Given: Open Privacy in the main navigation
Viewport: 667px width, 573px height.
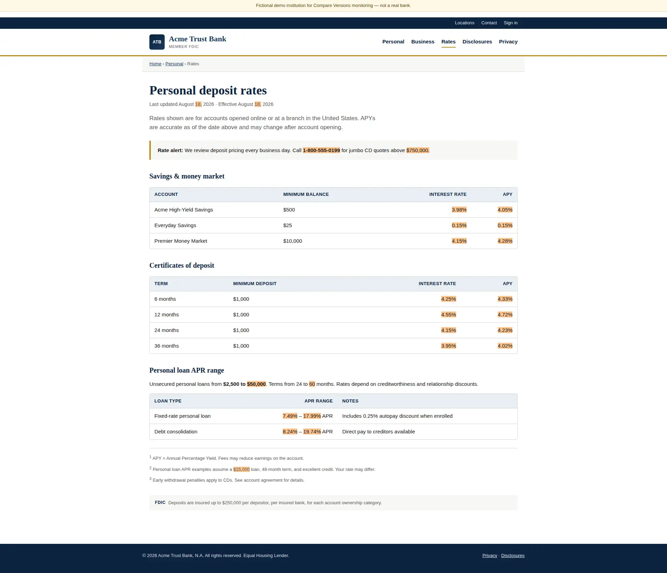Looking at the screenshot, I should tap(508, 42).
